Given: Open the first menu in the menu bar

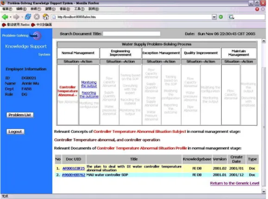Looking at the screenshot, I should click(7, 9).
